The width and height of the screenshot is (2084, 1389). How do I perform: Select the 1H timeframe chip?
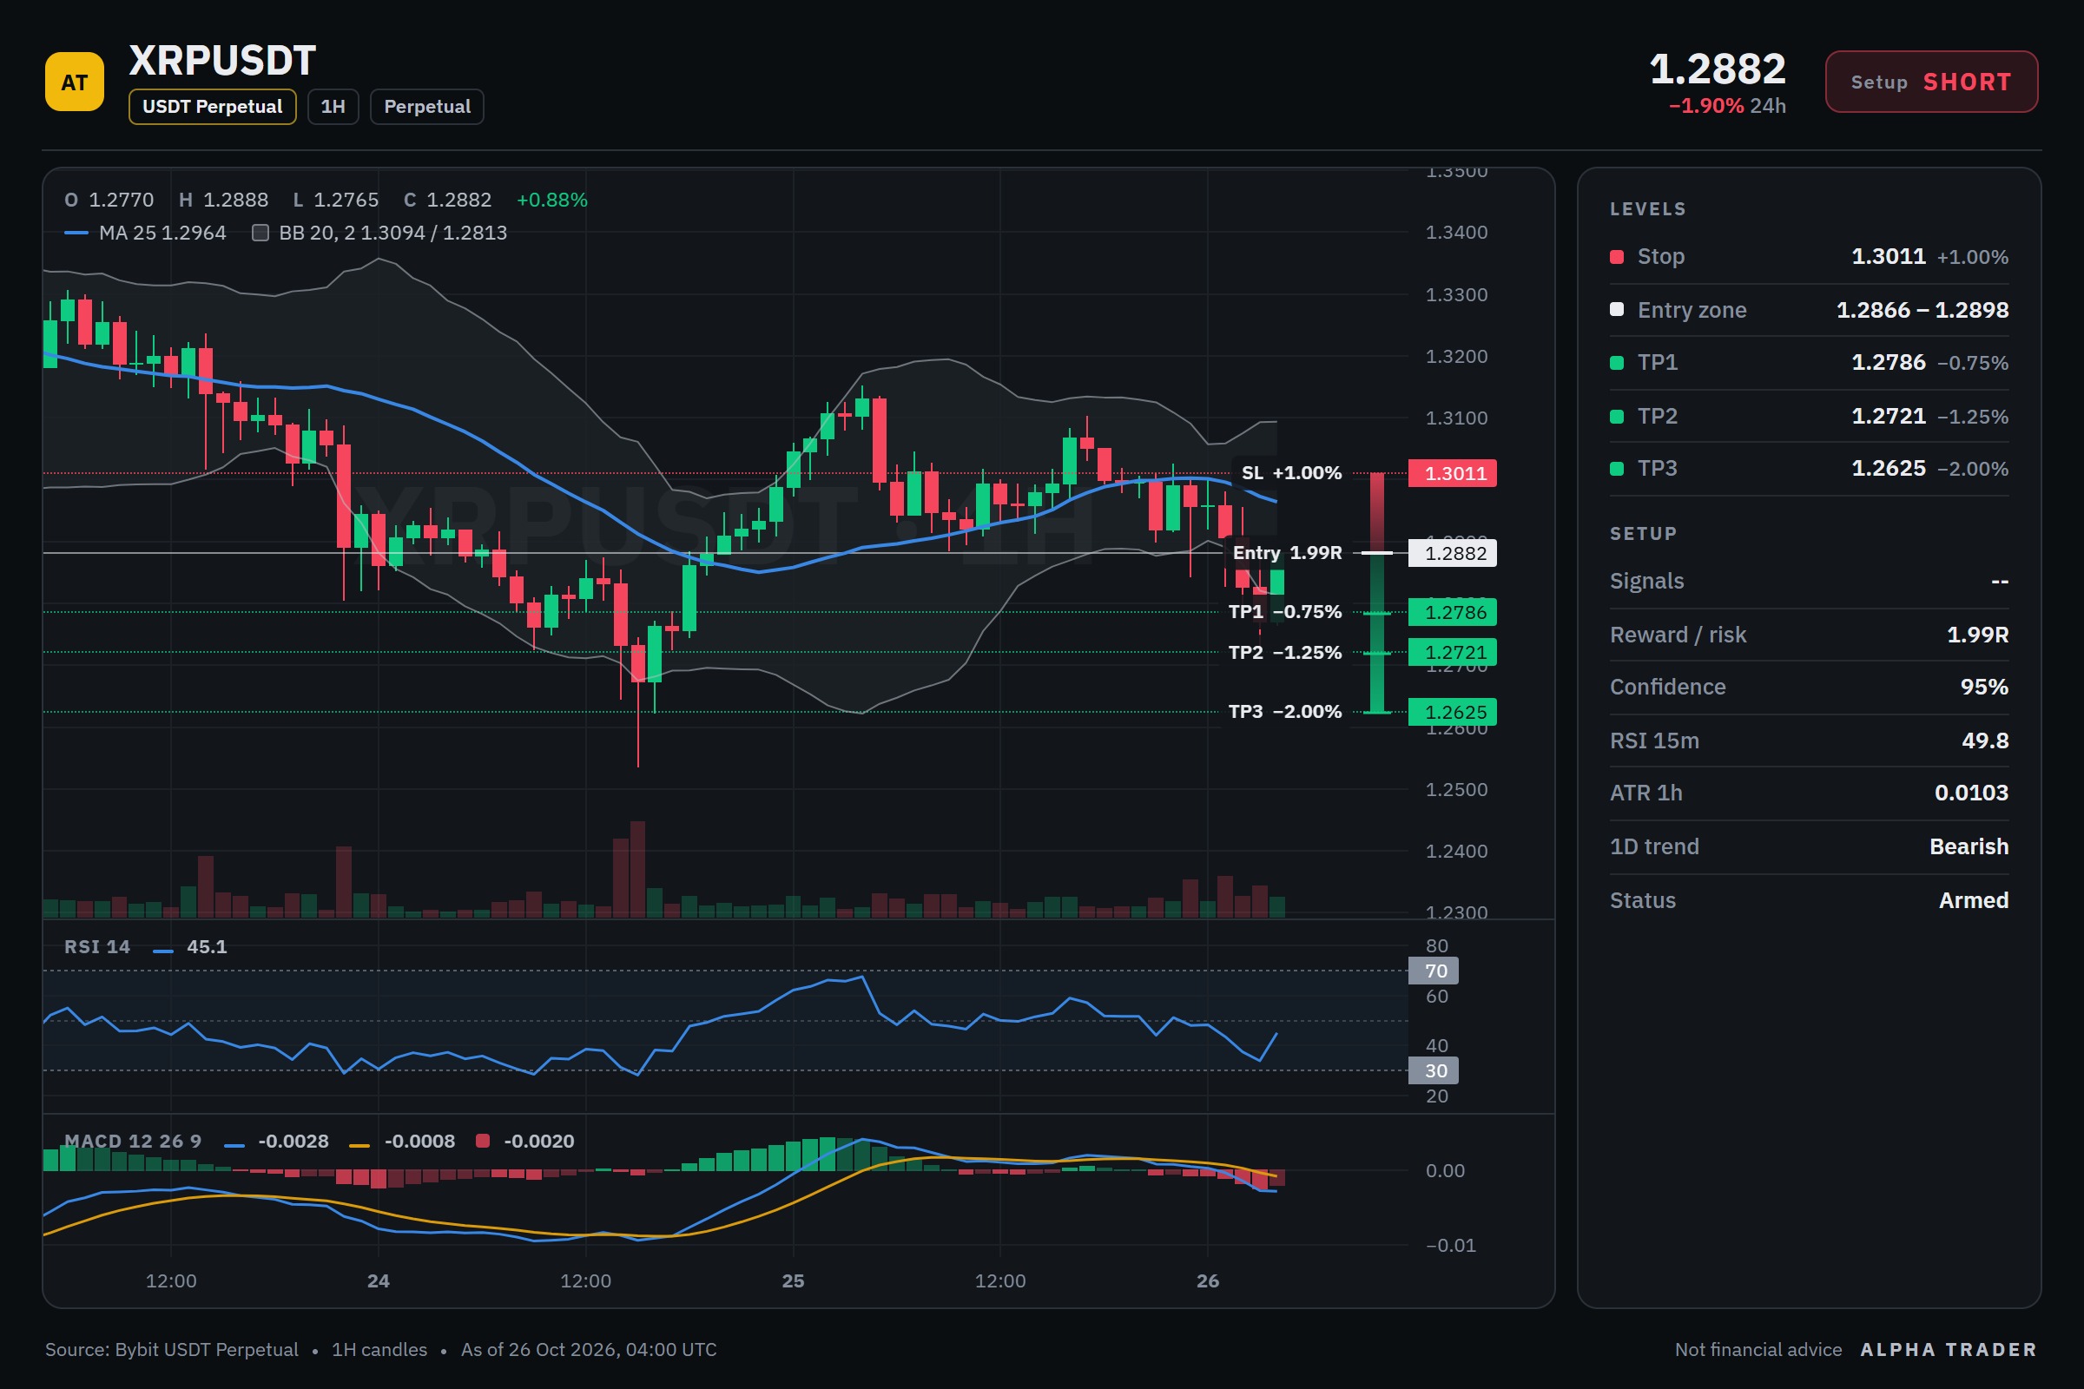(333, 106)
